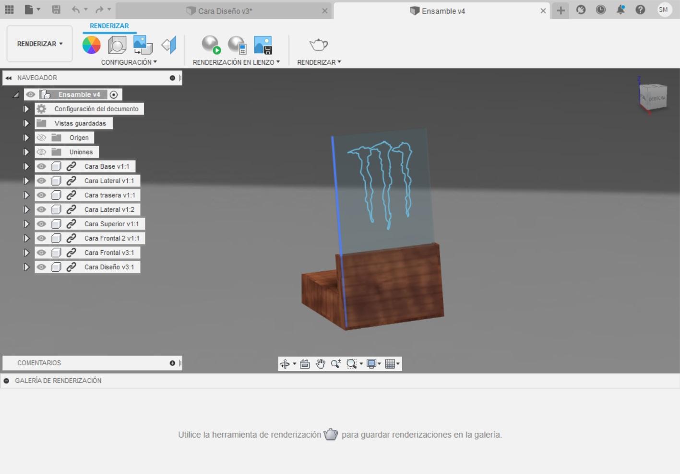680x474 pixels.
Task: Select the Pan hand tool
Action: [x=320, y=364]
